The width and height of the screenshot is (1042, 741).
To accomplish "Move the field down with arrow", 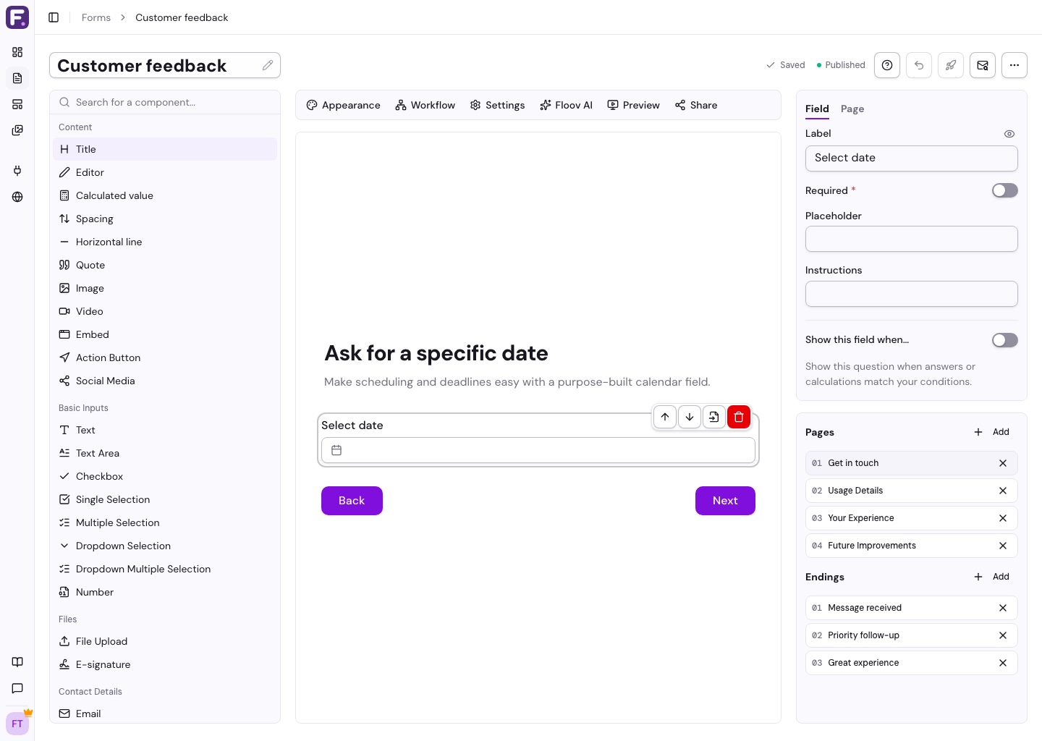I will 690,417.
